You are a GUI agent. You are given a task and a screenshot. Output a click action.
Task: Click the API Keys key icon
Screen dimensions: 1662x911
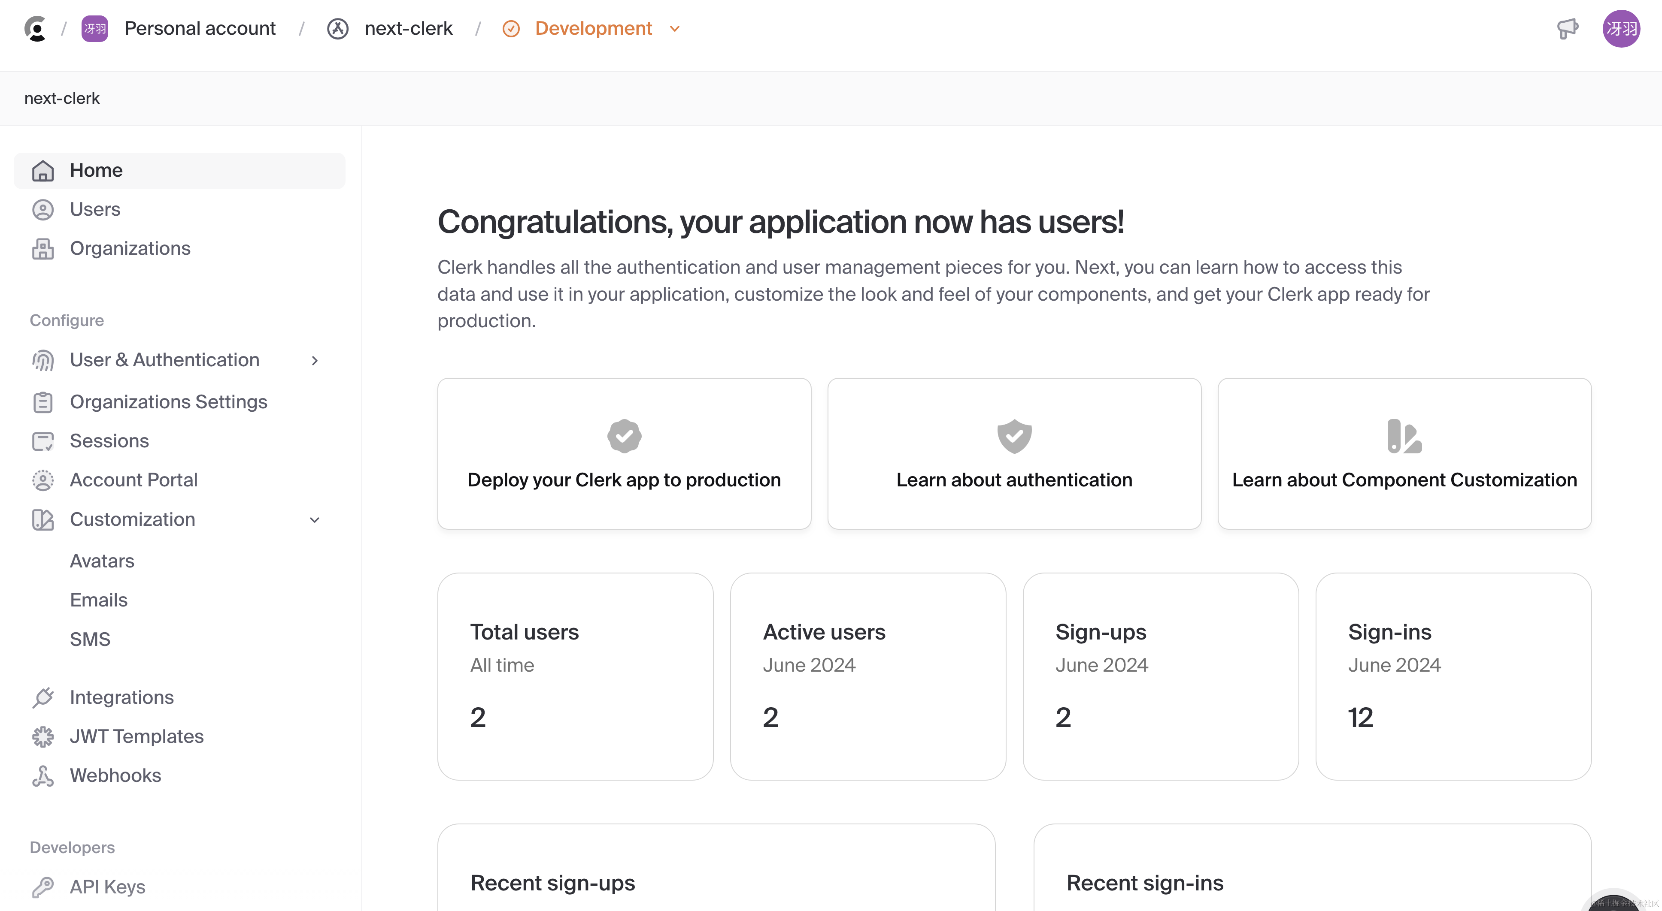(42, 887)
